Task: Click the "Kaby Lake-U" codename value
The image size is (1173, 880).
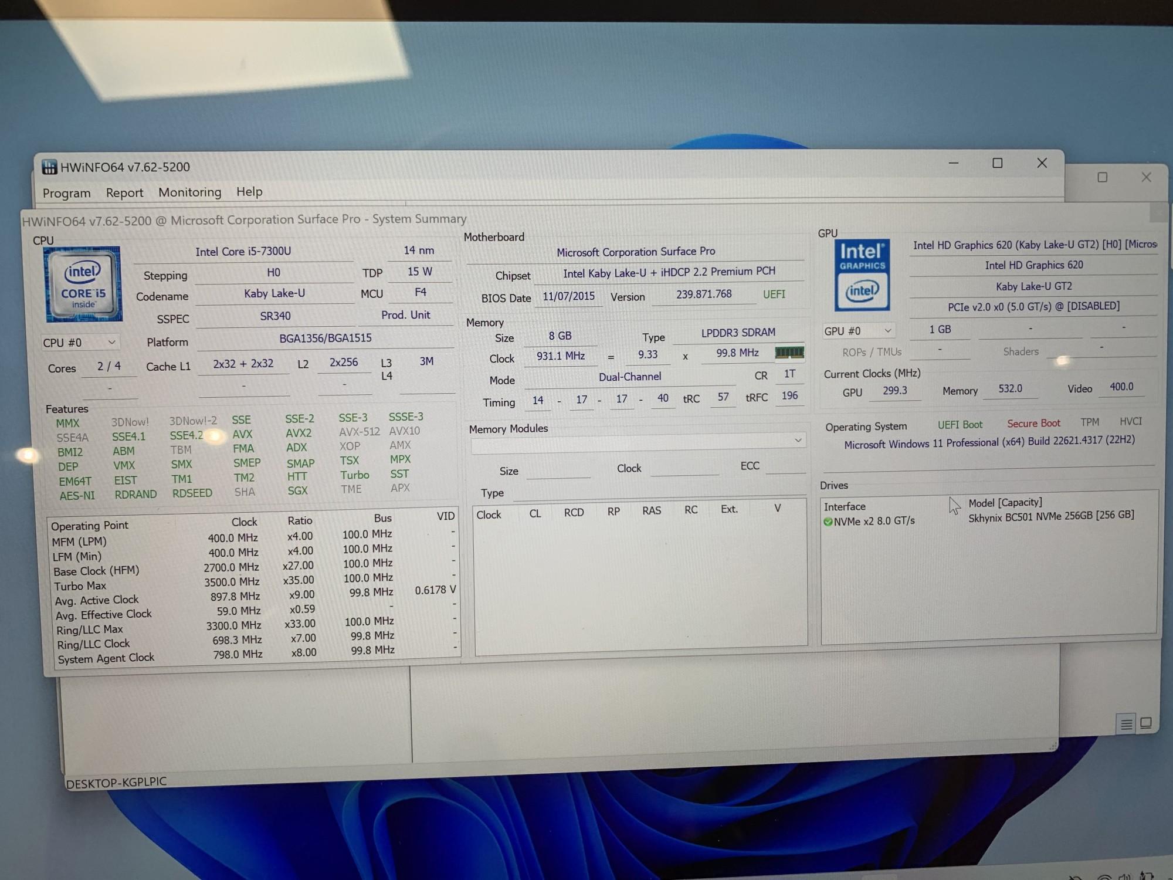Action: click(274, 293)
